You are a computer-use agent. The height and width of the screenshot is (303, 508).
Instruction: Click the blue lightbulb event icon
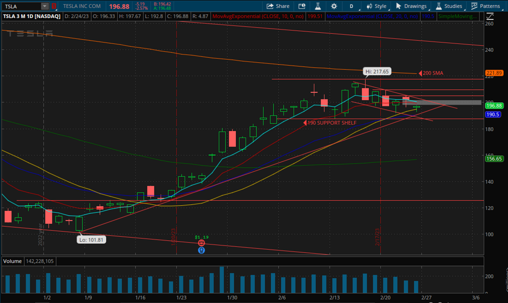pyautogui.click(x=201, y=250)
